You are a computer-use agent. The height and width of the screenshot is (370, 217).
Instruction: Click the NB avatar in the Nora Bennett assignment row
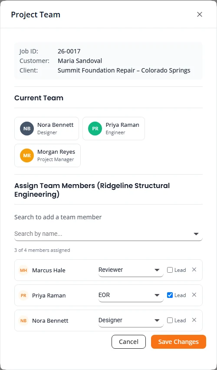click(23, 320)
